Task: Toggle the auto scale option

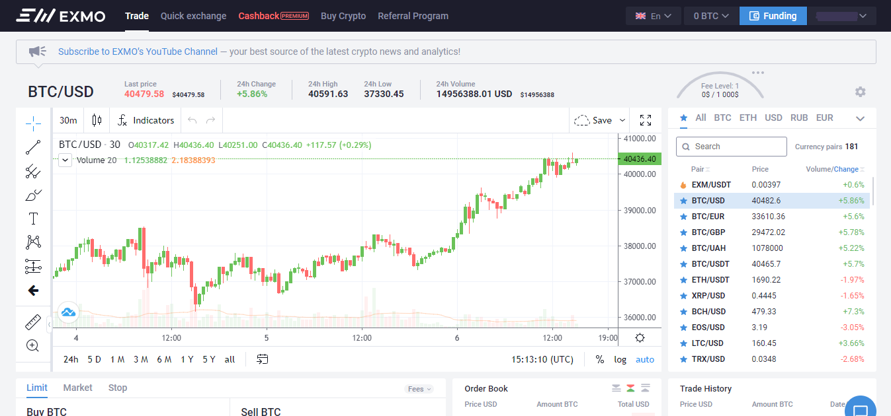Action: coord(644,359)
